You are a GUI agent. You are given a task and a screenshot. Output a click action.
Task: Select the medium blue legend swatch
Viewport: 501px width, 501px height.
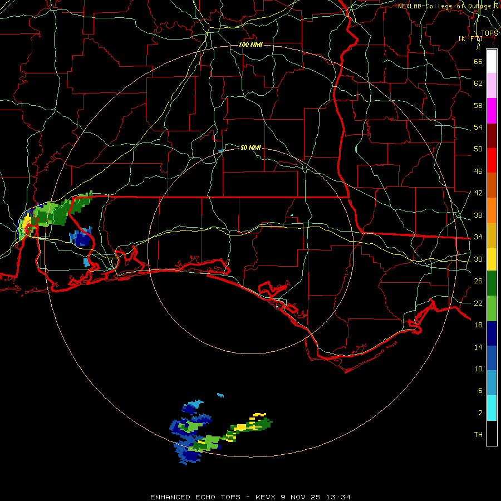492,358
